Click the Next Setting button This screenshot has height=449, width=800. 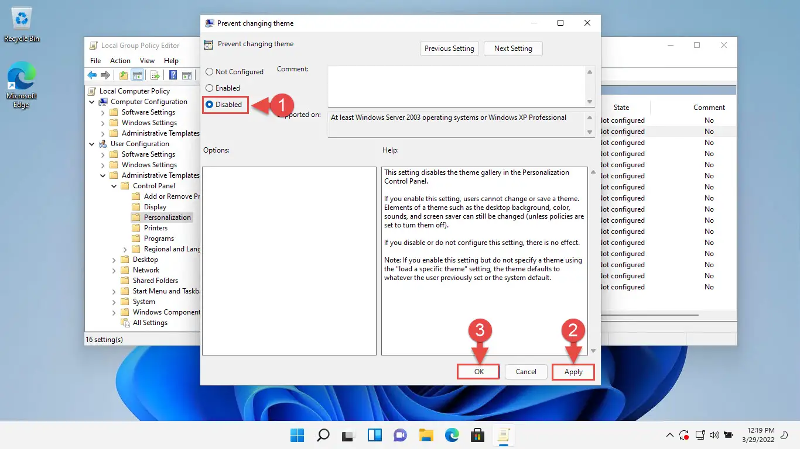click(x=513, y=49)
